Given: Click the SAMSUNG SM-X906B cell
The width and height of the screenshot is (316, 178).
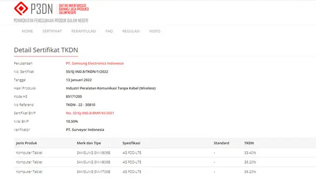Looking at the screenshot, I should click(x=93, y=153).
